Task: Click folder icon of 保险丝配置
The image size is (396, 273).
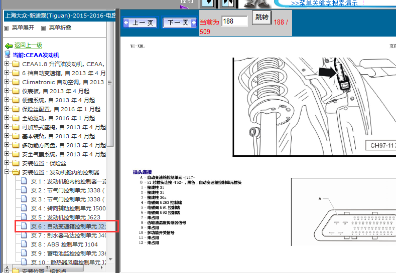Action: [16, 109]
